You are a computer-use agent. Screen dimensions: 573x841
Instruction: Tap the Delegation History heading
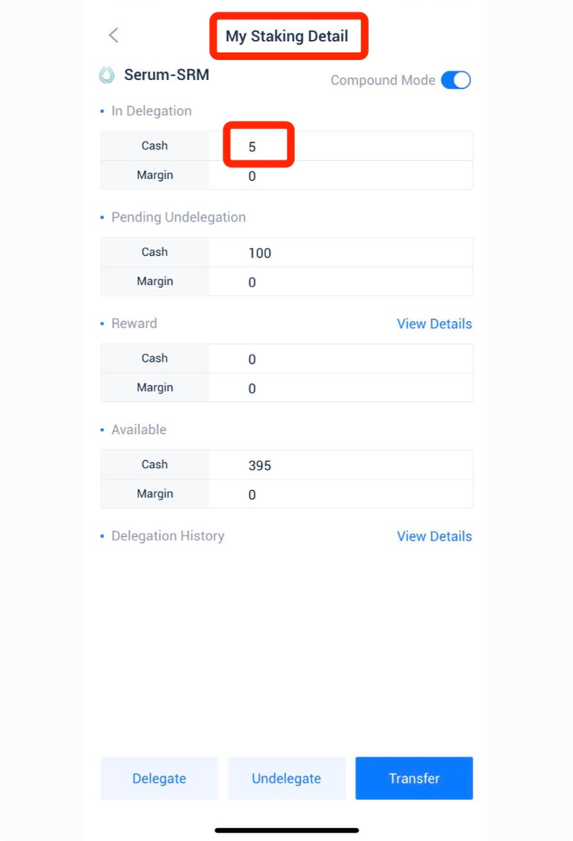168,536
